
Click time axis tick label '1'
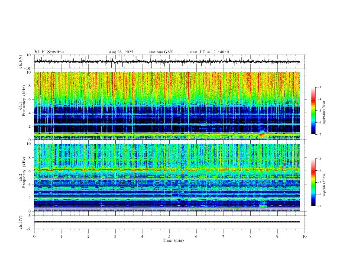[61, 236]
